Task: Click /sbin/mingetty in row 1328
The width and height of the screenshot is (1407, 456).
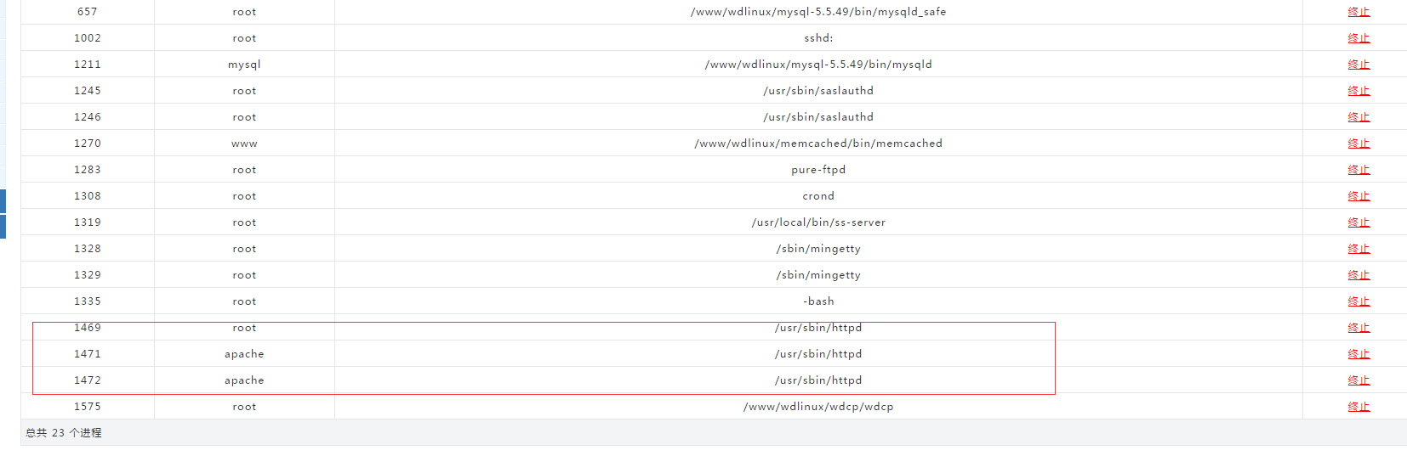Action: tap(818, 249)
